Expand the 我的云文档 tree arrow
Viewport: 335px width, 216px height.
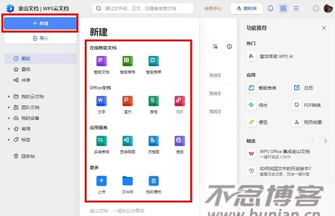(9, 97)
